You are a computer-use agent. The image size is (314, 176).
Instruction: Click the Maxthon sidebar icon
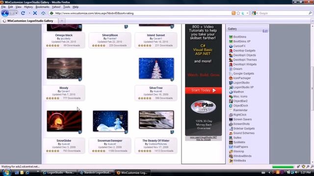(x=231, y=92)
